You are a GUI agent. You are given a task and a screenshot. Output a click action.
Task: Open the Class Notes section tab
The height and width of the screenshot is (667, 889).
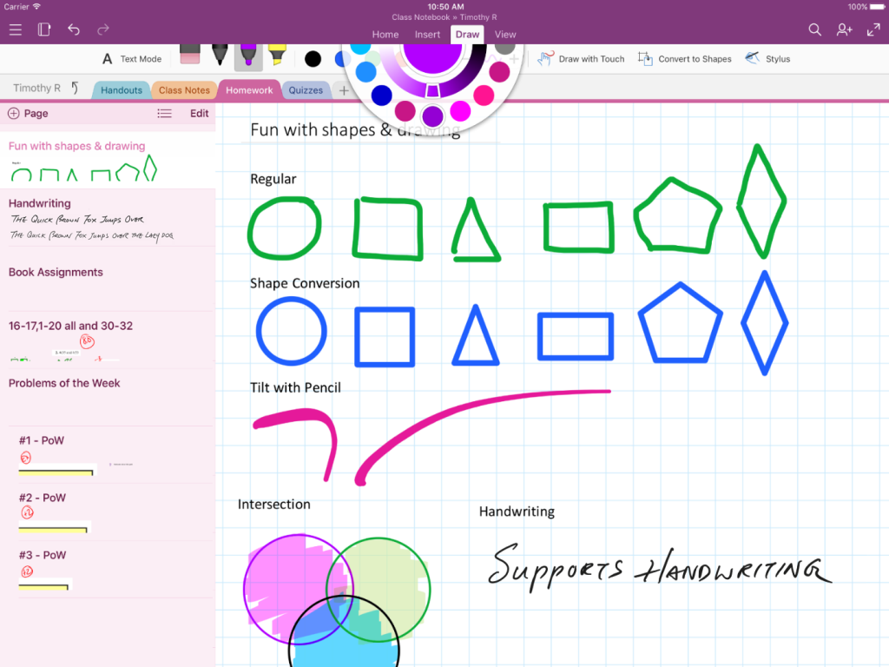tap(184, 90)
